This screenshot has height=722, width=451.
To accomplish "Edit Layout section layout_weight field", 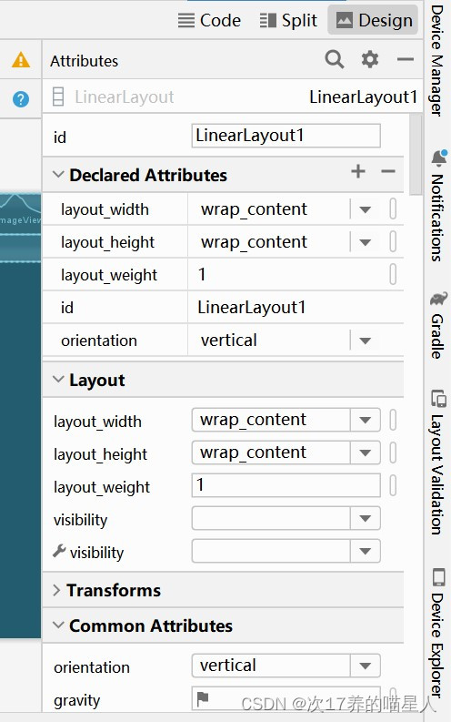I will (x=286, y=485).
